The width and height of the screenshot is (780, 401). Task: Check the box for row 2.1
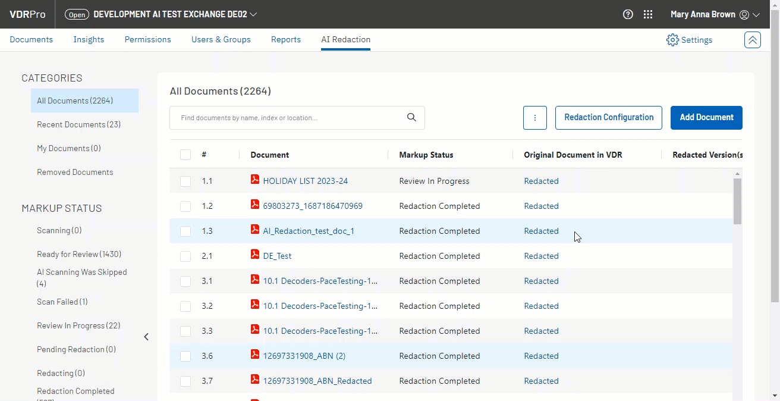click(x=185, y=256)
